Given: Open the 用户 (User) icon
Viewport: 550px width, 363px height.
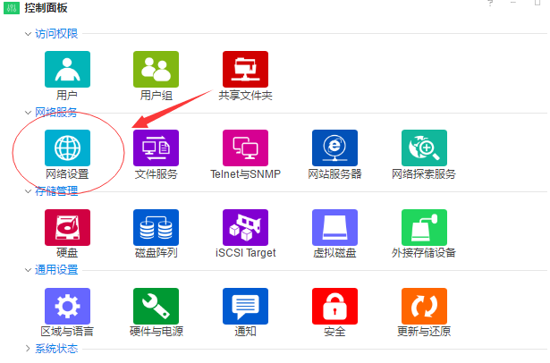Looking at the screenshot, I should pyautogui.click(x=67, y=69).
